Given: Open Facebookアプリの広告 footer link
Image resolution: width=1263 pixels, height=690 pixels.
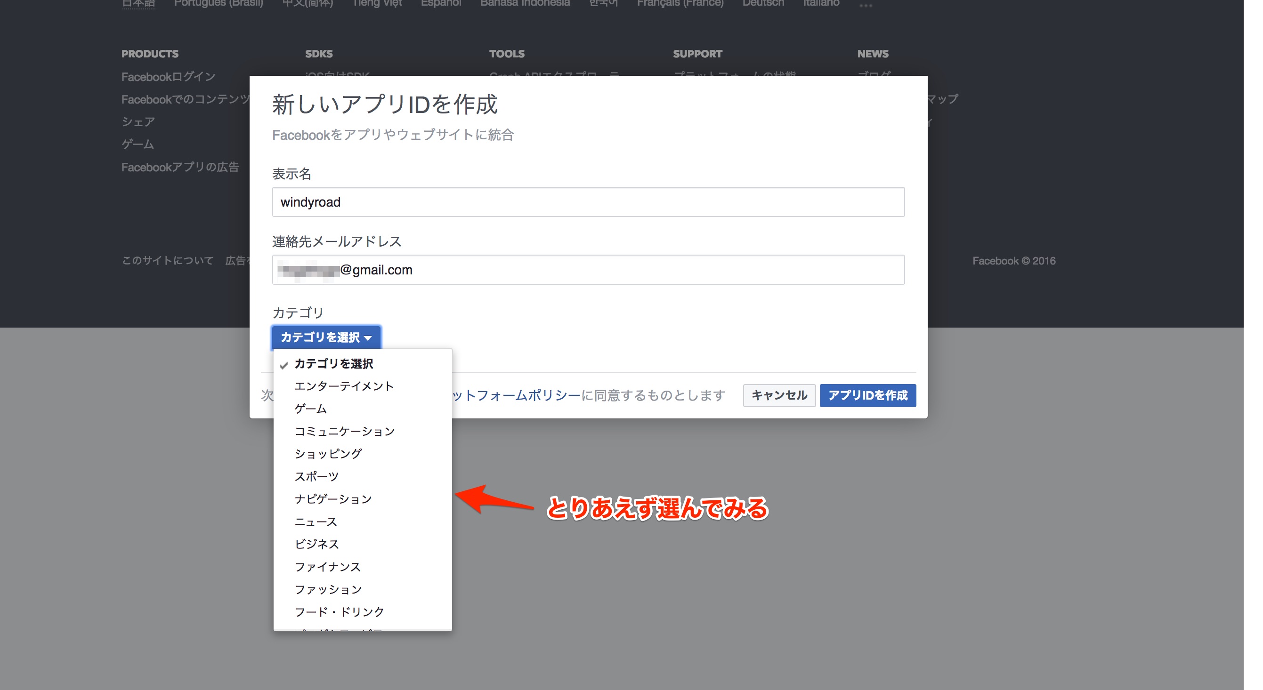Looking at the screenshot, I should tap(180, 167).
